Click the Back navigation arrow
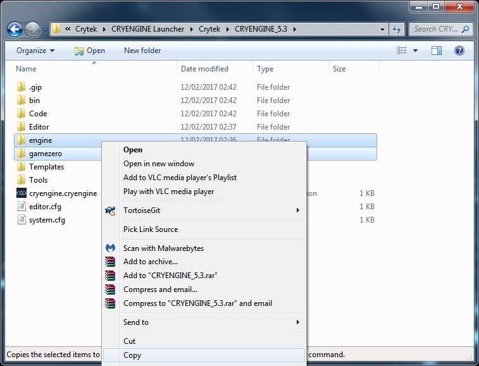 (x=15, y=30)
